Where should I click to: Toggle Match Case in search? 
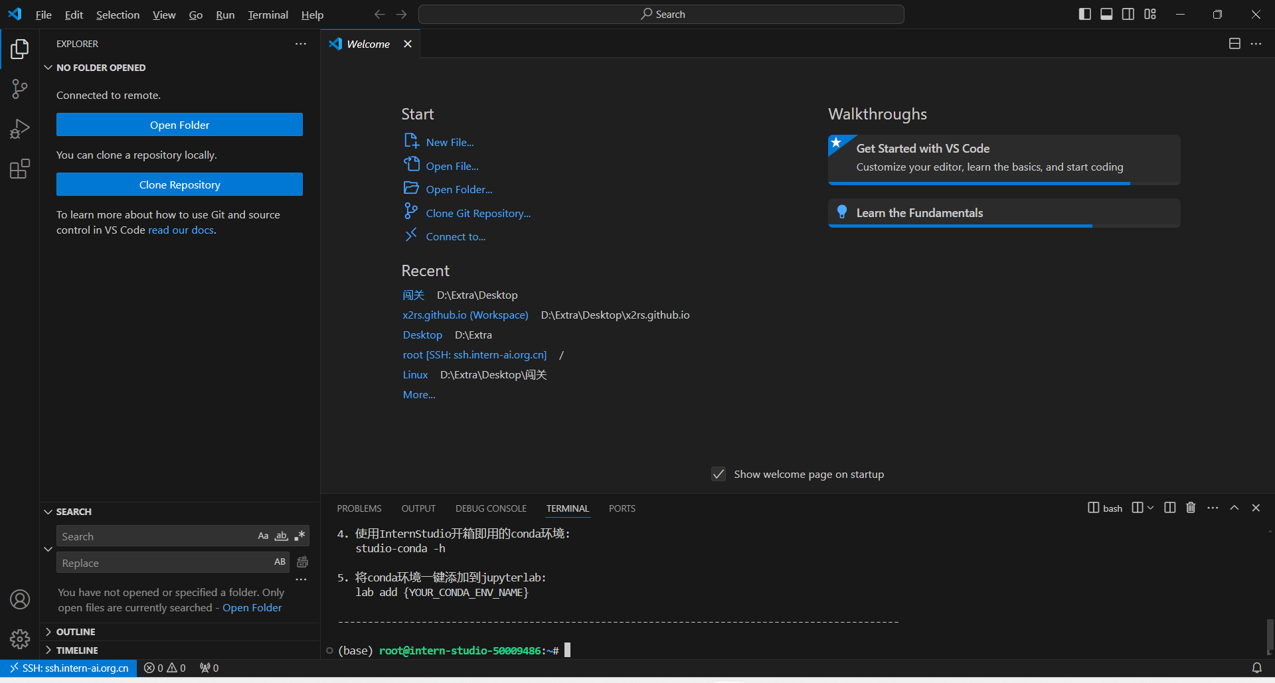(263, 536)
